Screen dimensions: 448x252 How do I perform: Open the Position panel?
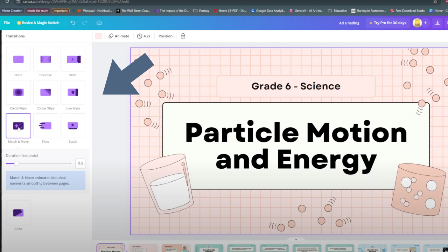166,36
